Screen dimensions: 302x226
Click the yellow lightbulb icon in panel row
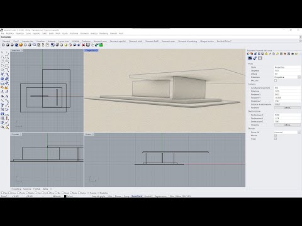[266, 54]
